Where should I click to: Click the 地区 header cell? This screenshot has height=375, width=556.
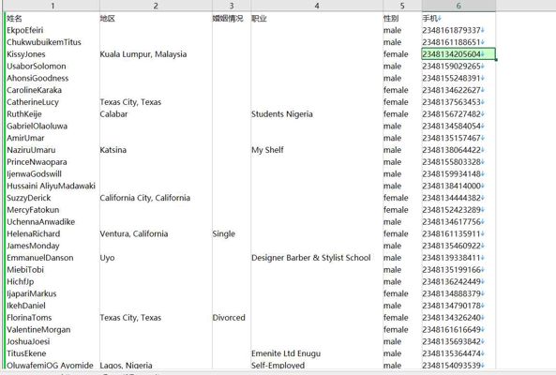tap(156, 19)
